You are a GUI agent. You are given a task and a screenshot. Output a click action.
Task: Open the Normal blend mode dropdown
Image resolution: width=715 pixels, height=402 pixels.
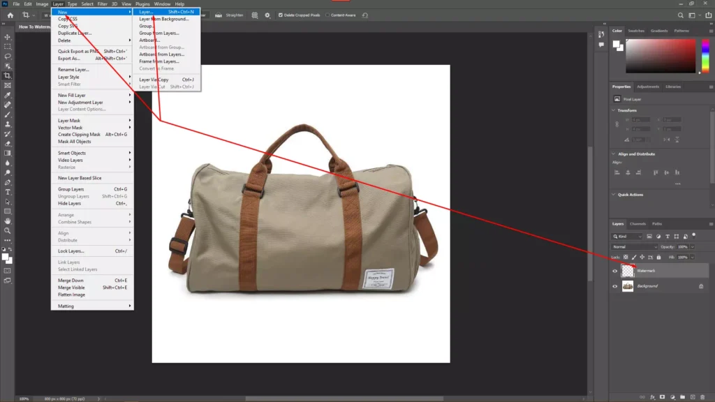click(x=634, y=247)
